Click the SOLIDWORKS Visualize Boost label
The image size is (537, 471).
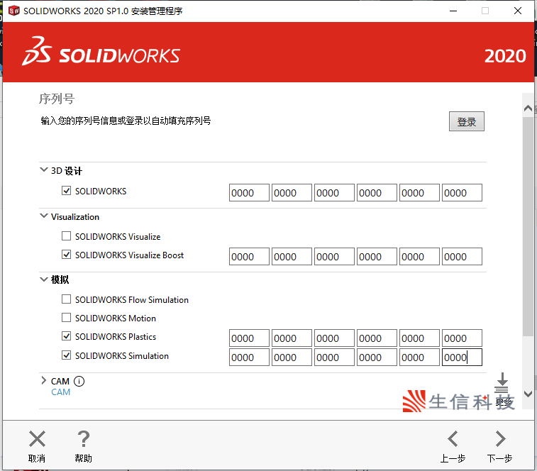click(x=129, y=255)
